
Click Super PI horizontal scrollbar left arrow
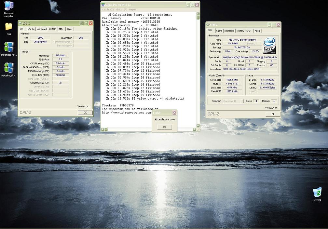[x=103, y=129]
